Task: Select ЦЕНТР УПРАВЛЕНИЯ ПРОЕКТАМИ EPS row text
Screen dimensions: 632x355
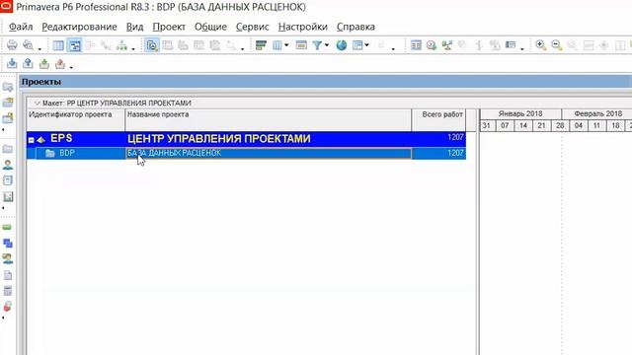Action: [x=219, y=139]
